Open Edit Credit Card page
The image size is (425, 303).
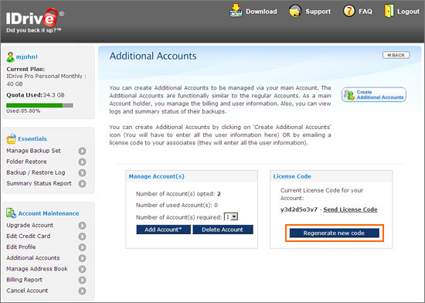point(29,236)
